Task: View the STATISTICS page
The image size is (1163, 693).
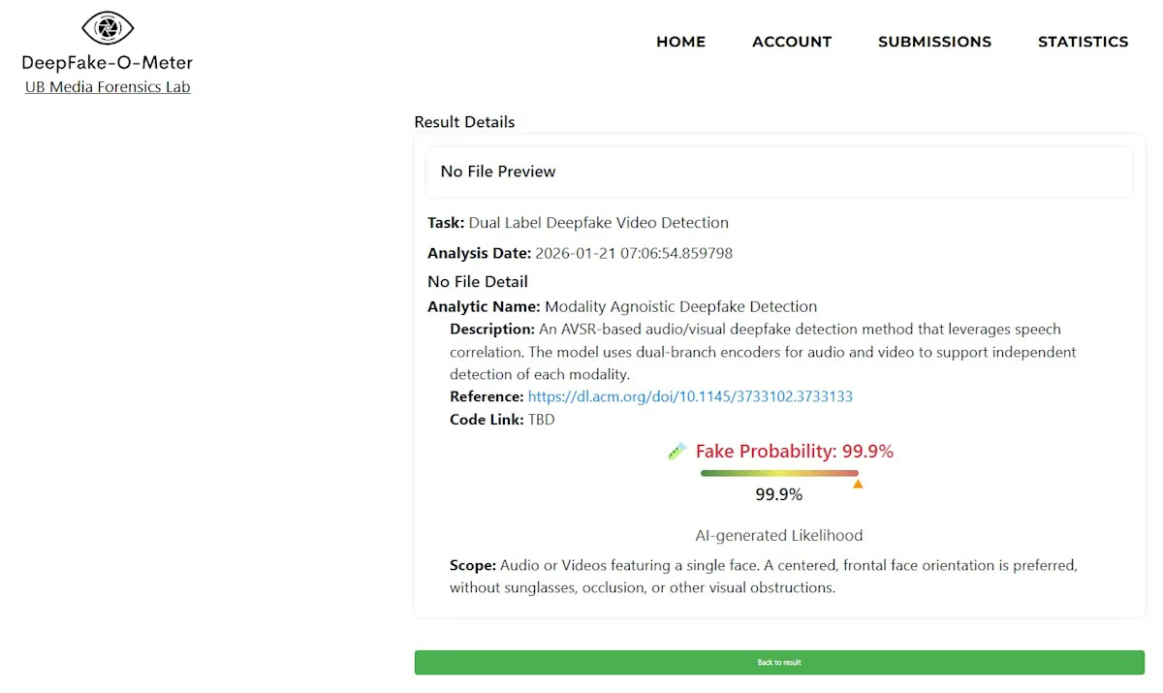Action: coord(1083,42)
